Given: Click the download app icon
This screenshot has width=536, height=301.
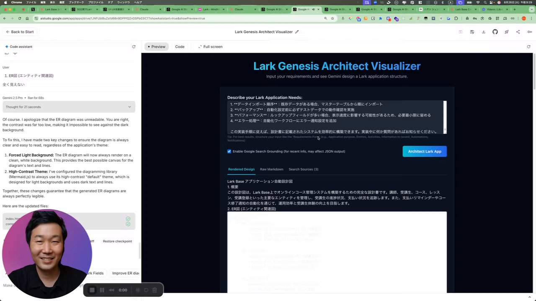Looking at the screenshot, I should tap(483, 32).
